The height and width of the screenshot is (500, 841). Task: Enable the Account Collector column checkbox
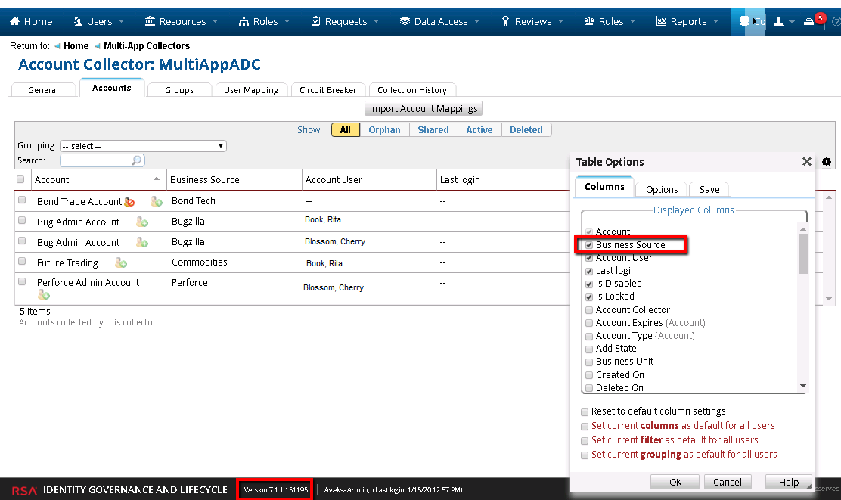[589, 310]
